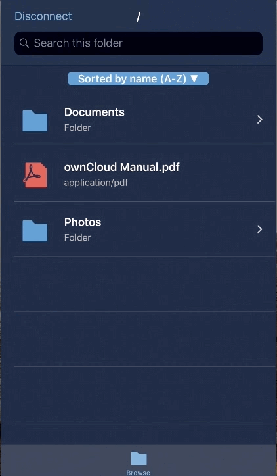The image size is (277, 476).
Task: Focus the Search this folder field
Action: 138,43
